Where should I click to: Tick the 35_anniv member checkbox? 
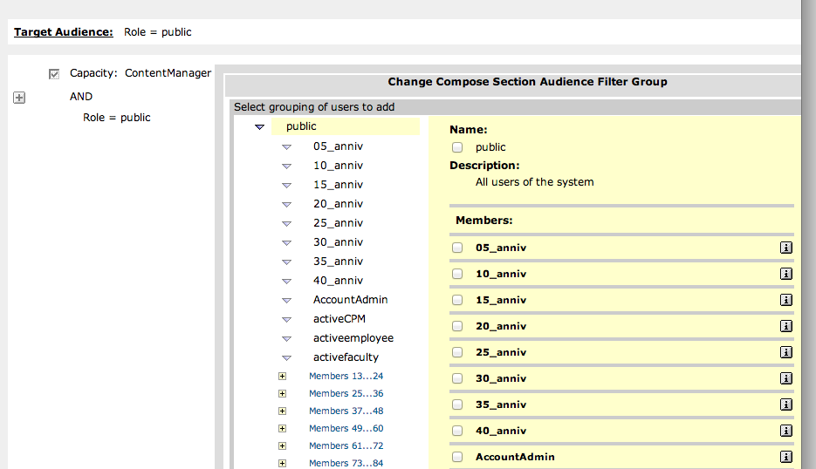457,404
